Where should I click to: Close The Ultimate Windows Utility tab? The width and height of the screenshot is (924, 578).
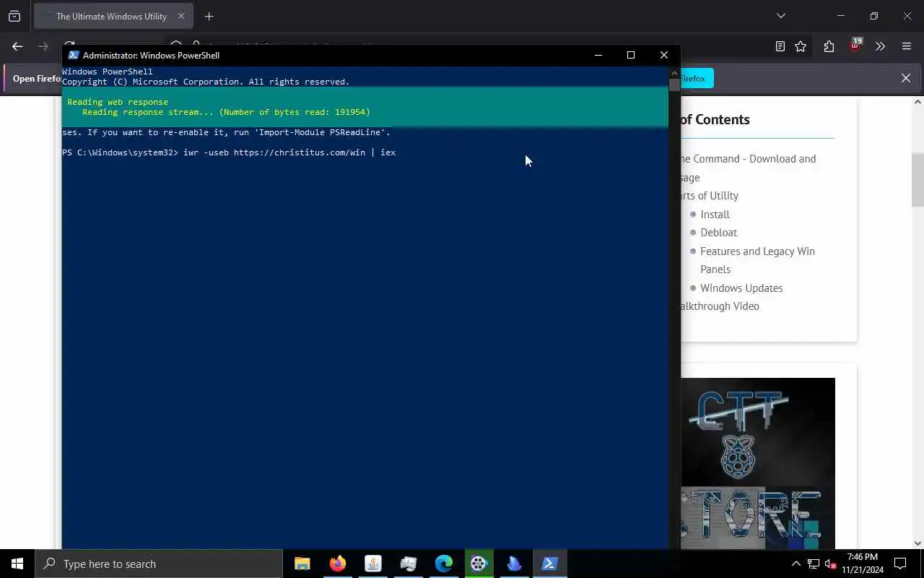tap(181, 16)
